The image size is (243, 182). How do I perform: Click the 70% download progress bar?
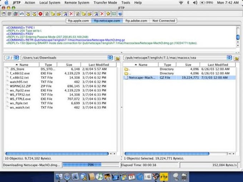click(x=91, y=165)
